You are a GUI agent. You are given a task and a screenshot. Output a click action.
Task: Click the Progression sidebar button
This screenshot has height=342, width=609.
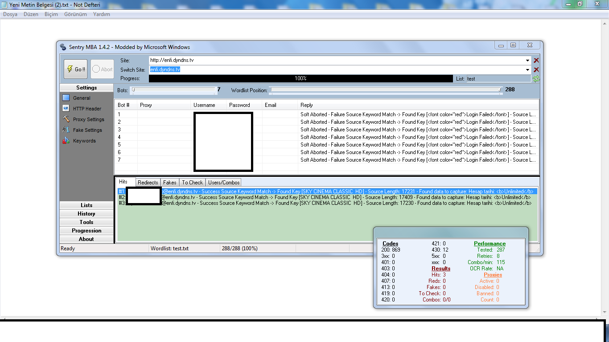click(x=86, y=231)
